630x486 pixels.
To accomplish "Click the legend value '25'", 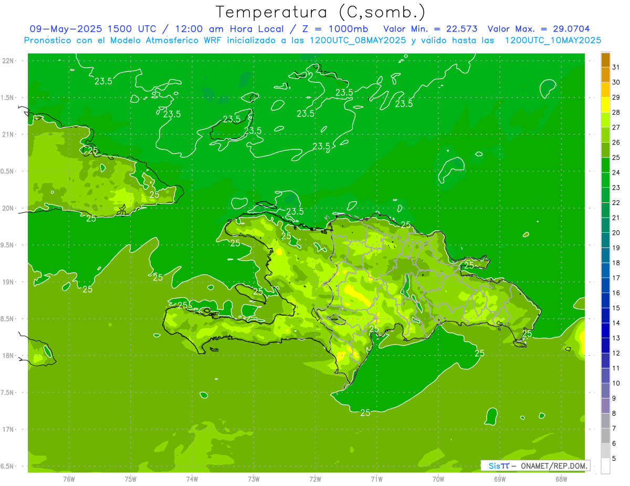I will click(616, 157).
